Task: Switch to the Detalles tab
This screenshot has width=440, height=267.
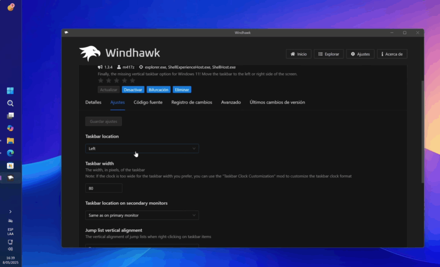Action: click(93, 102)
